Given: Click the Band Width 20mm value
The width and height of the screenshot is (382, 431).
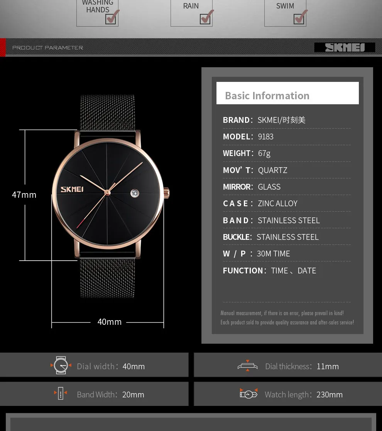Looking at the screenshot, I should tap(133, 395).
